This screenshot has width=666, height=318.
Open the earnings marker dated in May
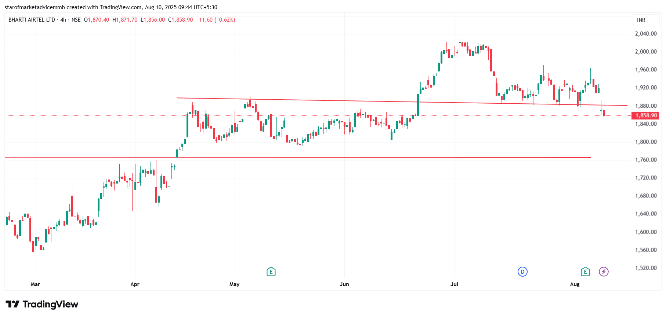point(271,271)
